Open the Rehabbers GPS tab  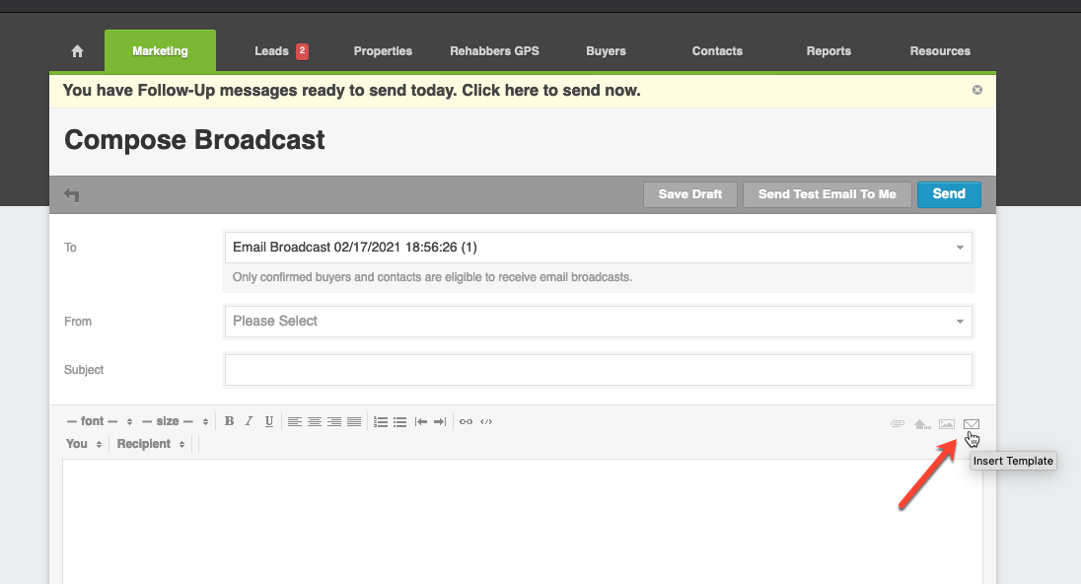click(x=494, y=51)
